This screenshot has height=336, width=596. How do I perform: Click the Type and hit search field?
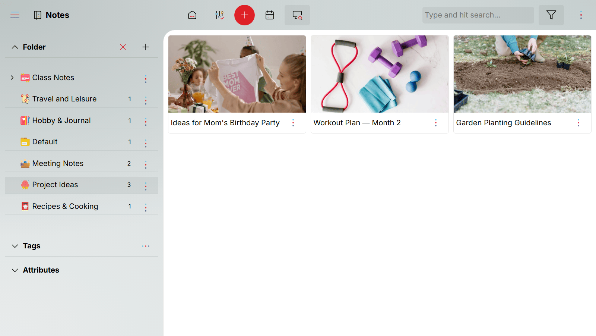tap(478, 15)
